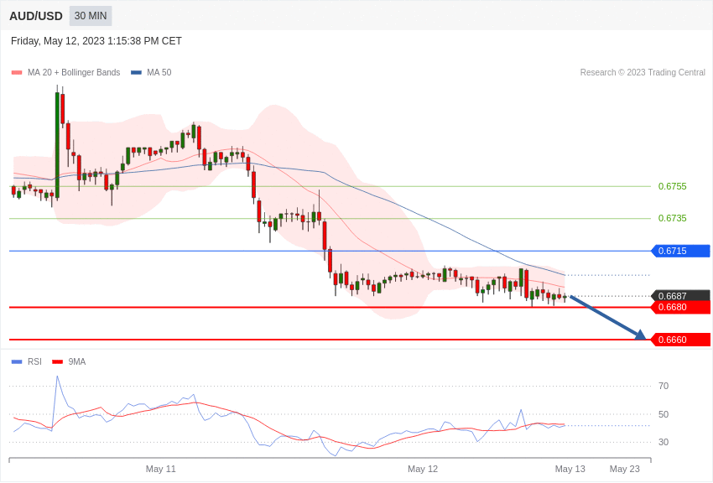This screenshot has width=713, height=483.
Task: Click the Friday, May 12, 2023 timestamp
Action: pos(96,41)
